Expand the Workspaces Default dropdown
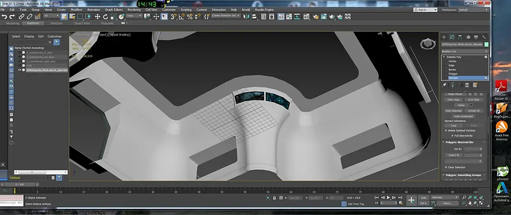The width and height of the screenshot is (511, 215). (x=474, y=10)
